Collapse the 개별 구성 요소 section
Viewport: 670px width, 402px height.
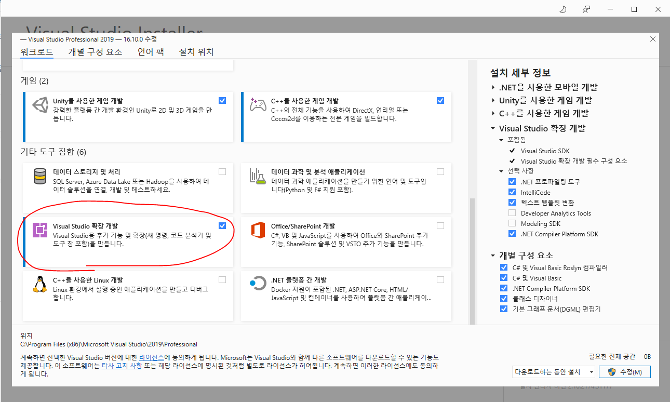click(493, 255)
